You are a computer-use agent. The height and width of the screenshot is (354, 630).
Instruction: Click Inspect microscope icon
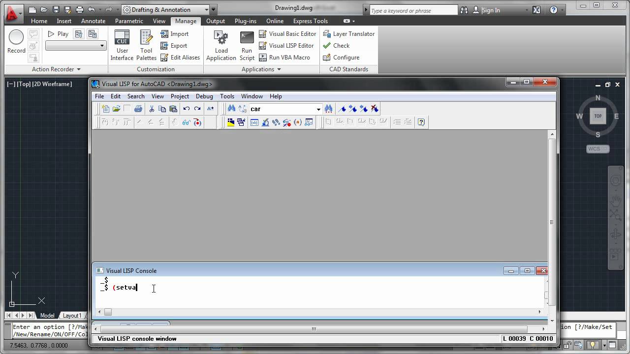(265, 122)
